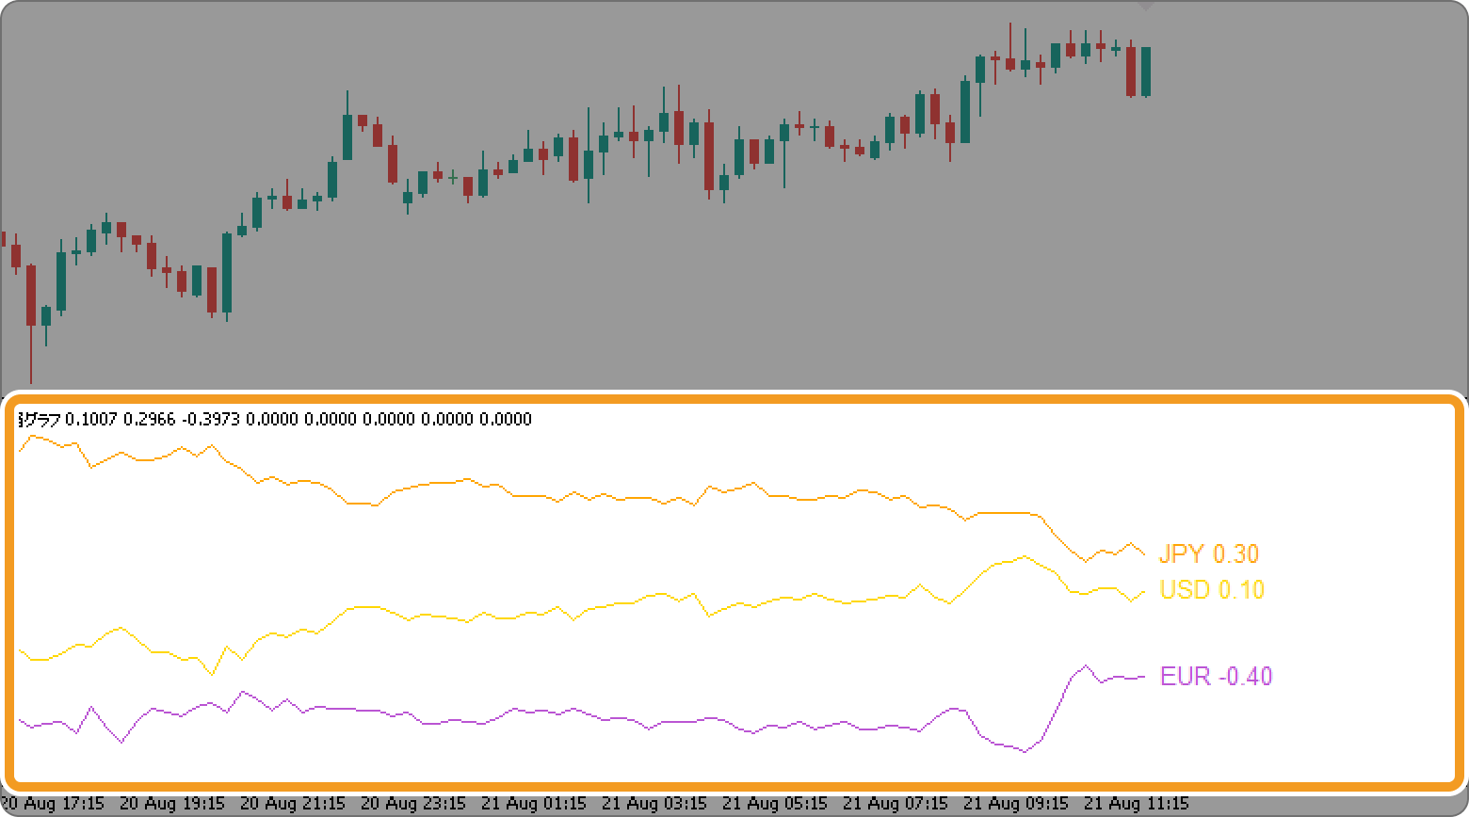This screenshot has height=817, width=1469.
Task: Click the JPY 0.30 currency strength label
Action: tap(1208, 554)
